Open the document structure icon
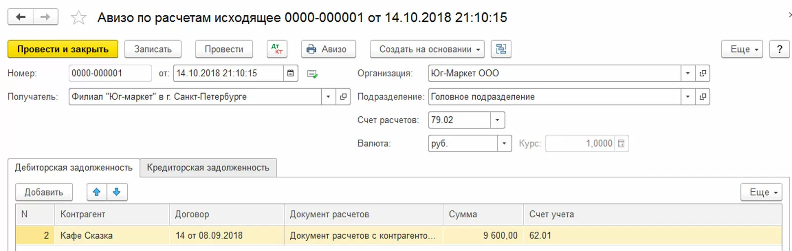Image resolution: width=792 pixels, height=251 pixels. tap(501, 49)
